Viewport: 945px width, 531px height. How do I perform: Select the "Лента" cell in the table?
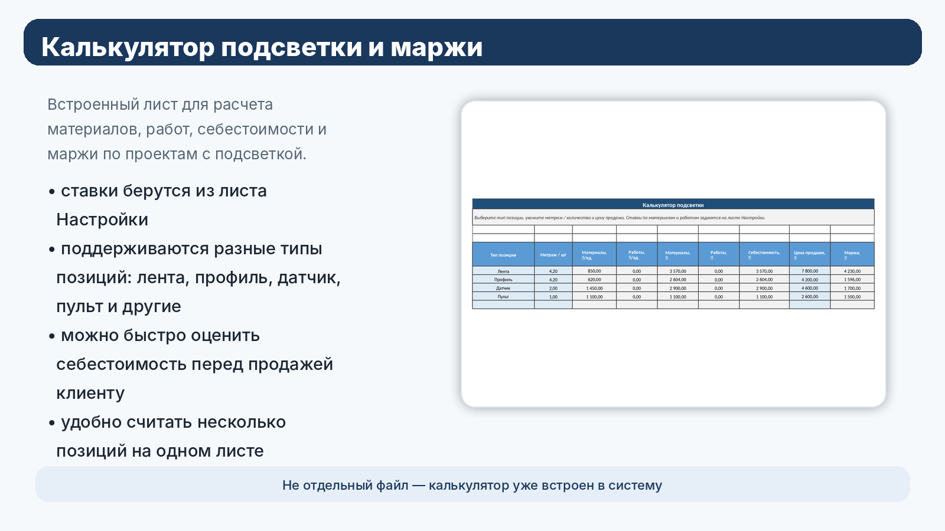pyautogui.click(x=503, y=271)
